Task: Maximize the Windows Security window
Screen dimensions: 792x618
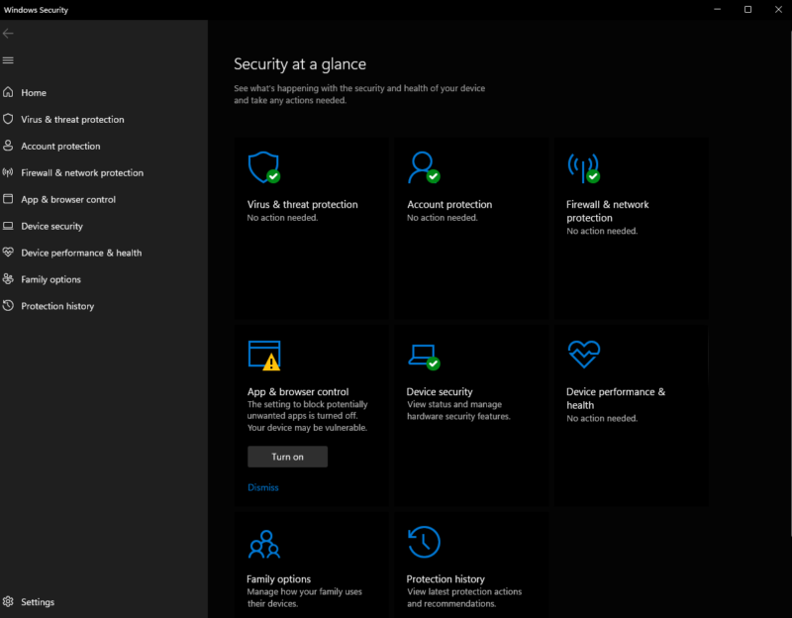Action: click(x=748, y=10)
